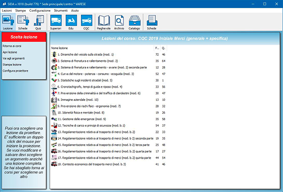Open the Lezioni menu

coord(7,10)
